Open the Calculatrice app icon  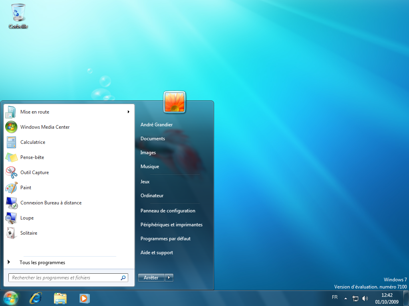(x=11, y=142)
